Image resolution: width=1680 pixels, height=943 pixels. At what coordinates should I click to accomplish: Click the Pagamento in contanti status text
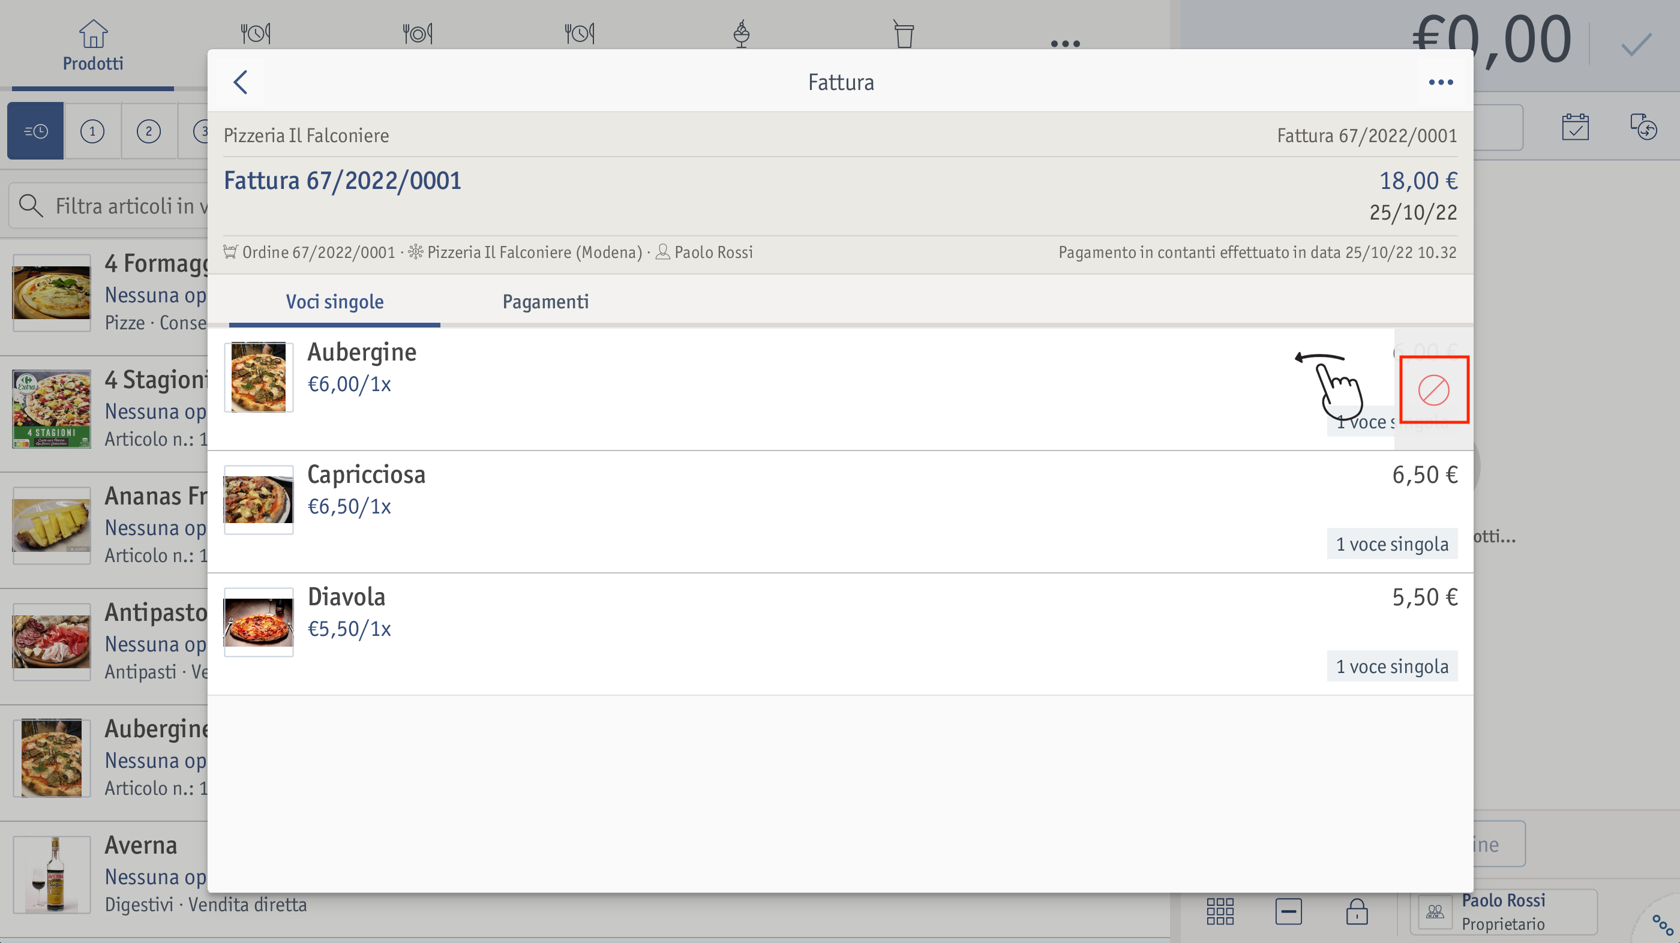point(1258,253)
